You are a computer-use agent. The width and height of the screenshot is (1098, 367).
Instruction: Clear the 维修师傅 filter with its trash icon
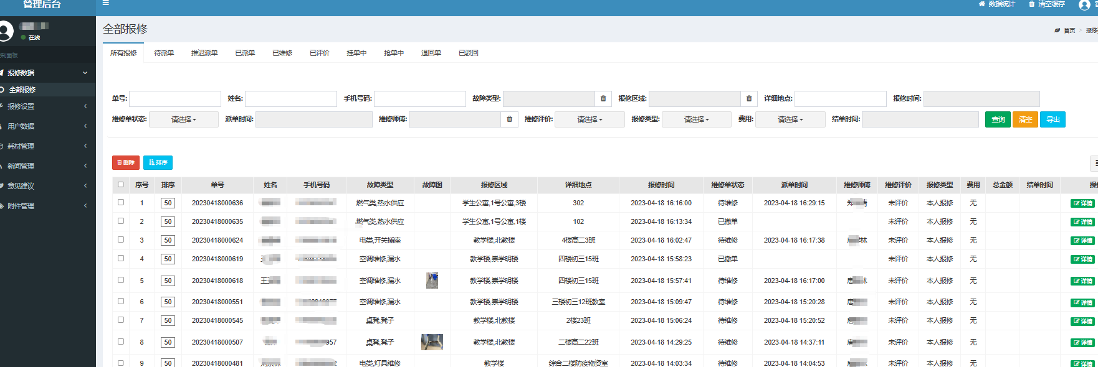pos(509,119)
